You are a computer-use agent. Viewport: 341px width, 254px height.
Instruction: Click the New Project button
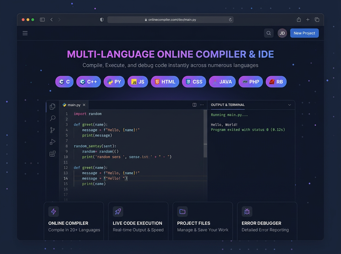(x=304, y=33)
